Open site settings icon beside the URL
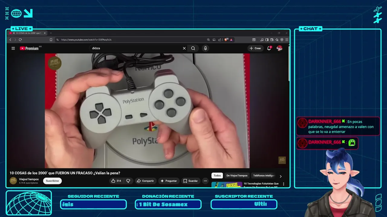 57,39
